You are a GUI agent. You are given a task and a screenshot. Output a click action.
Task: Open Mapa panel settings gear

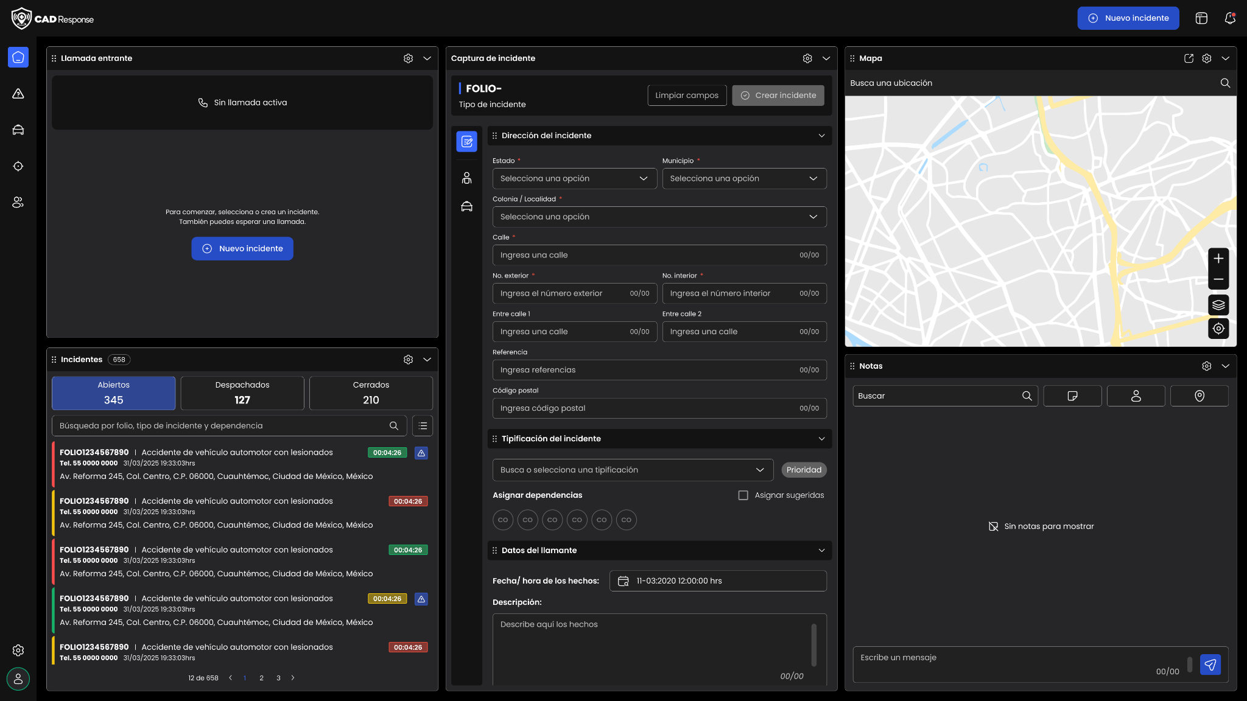tap(1207, 58)
